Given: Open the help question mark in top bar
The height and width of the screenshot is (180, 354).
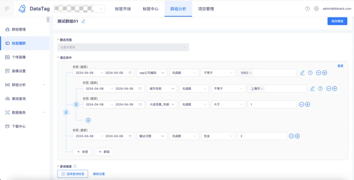Looking at the screenshot, I should (x=307, y=9).
